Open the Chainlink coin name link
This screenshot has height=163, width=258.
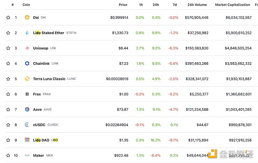[x=41, y=63]
